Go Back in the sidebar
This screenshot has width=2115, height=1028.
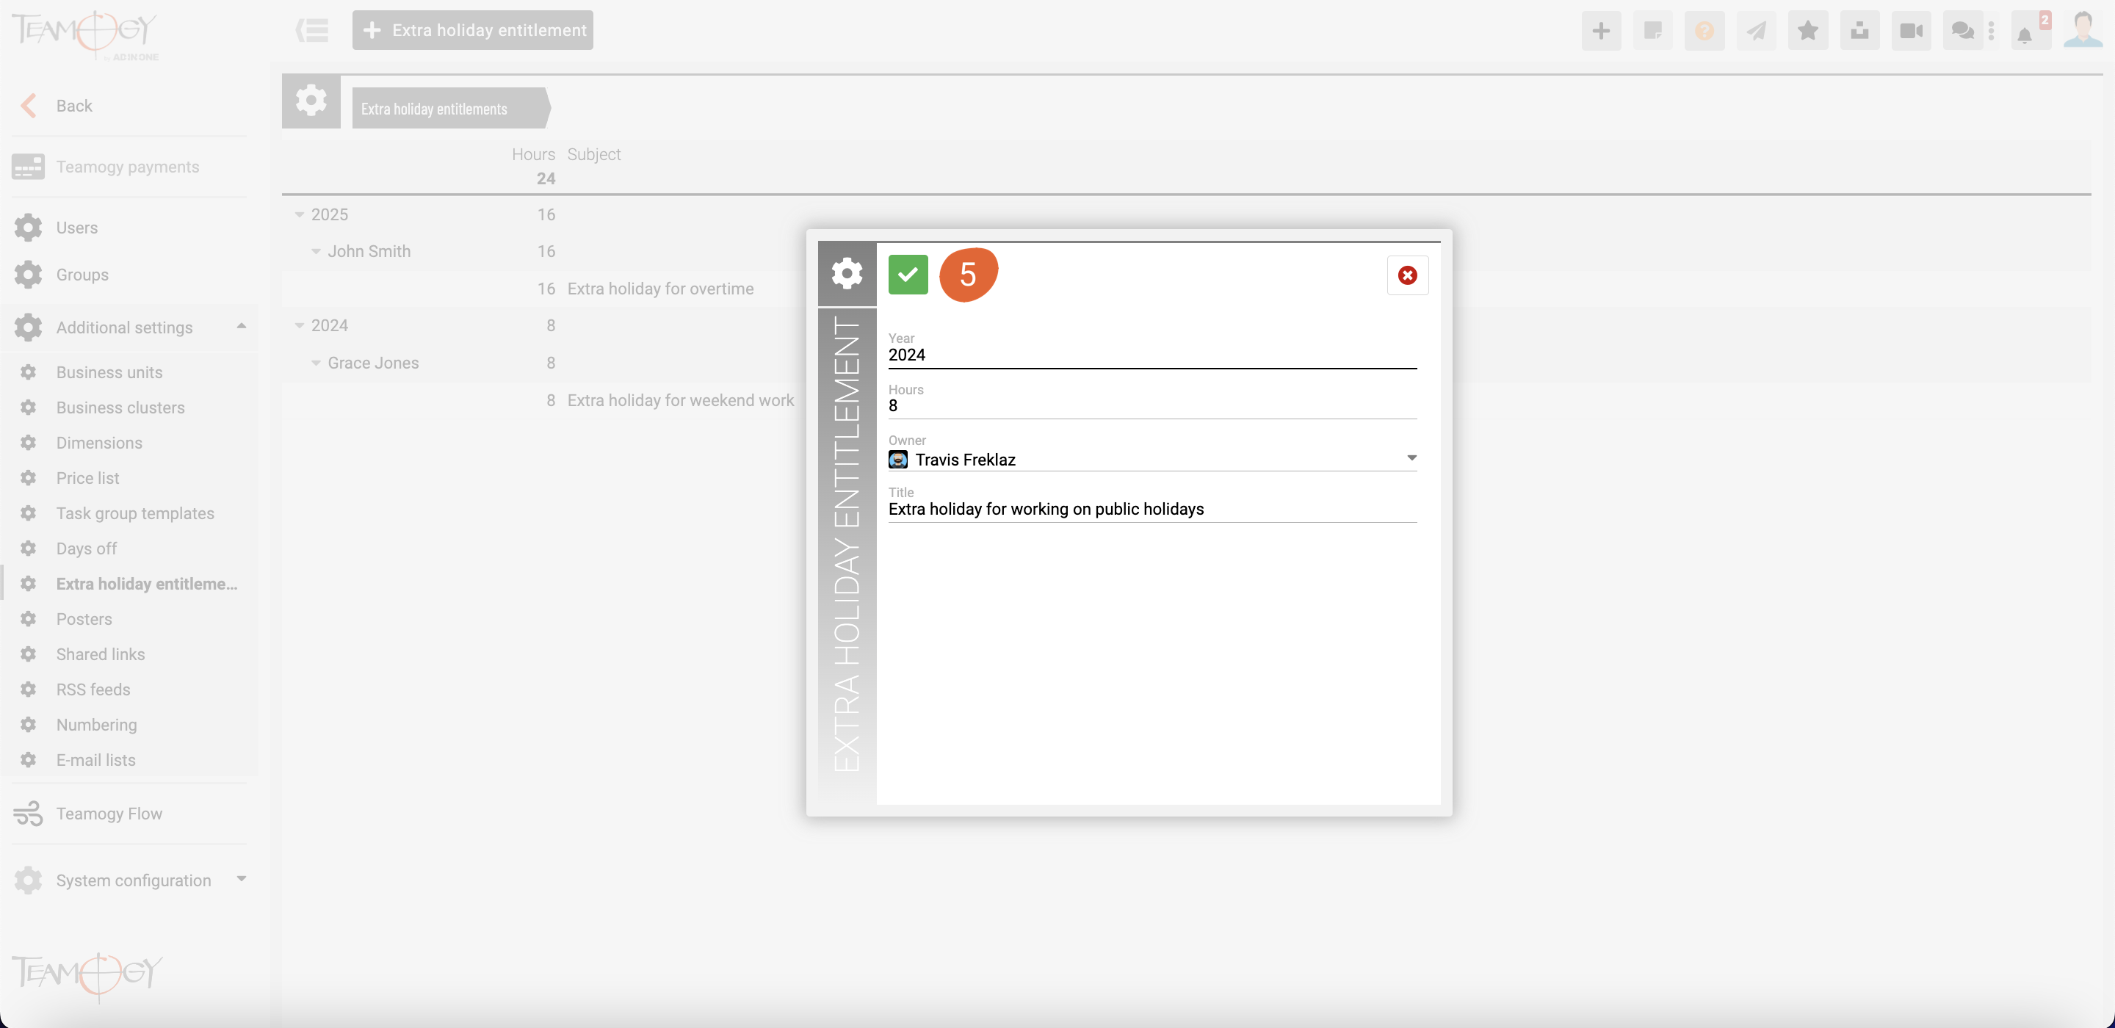[74, 106]
